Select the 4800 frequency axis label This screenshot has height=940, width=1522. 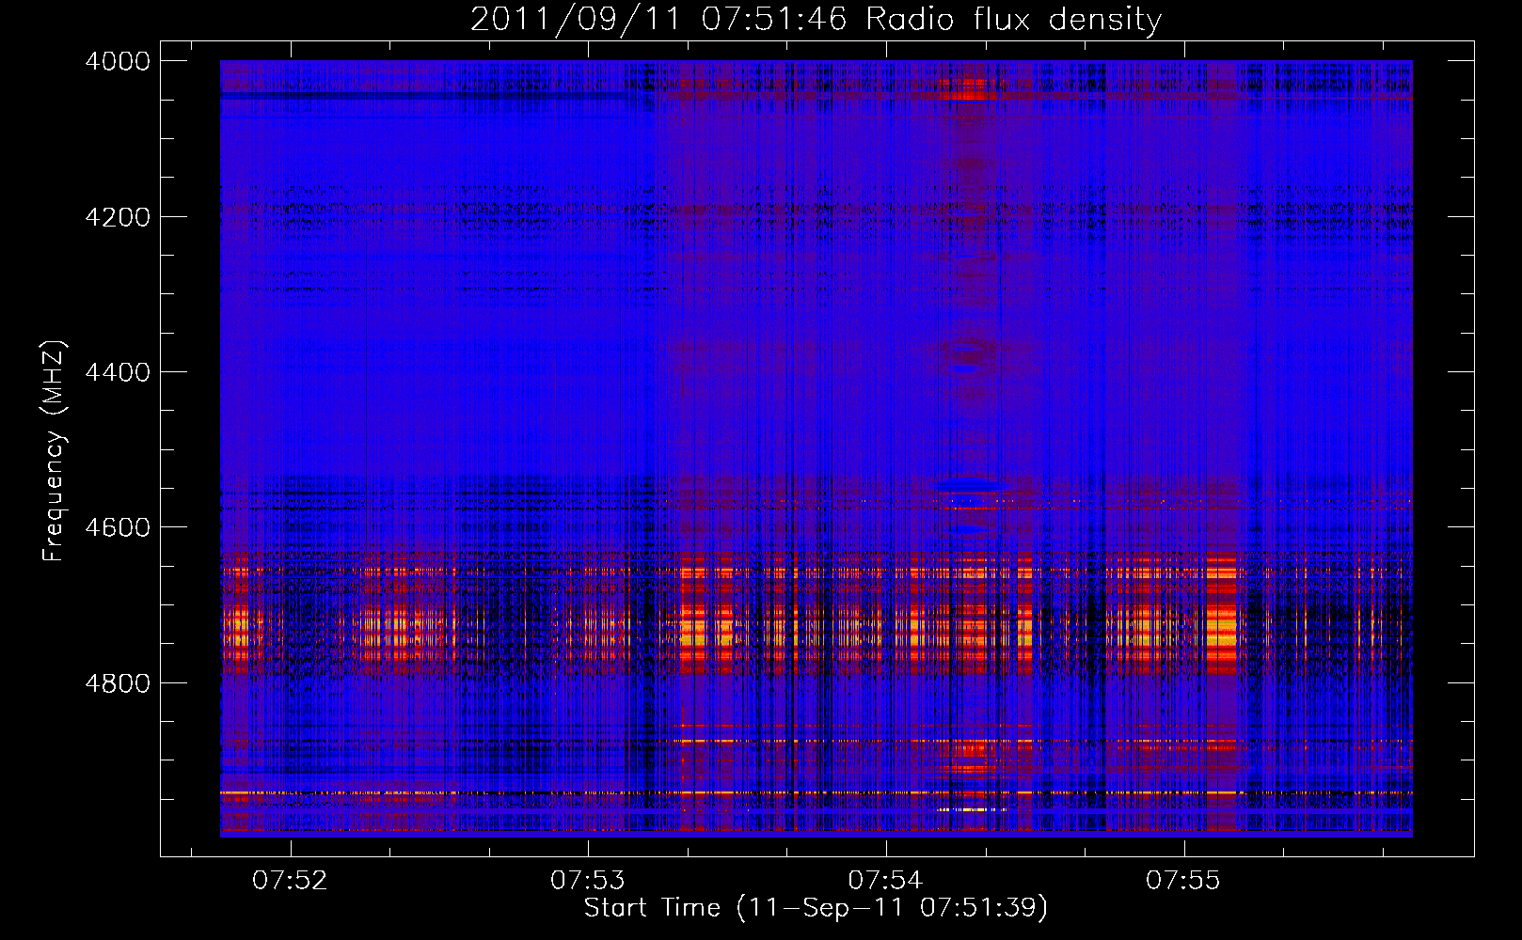(118, 683)
